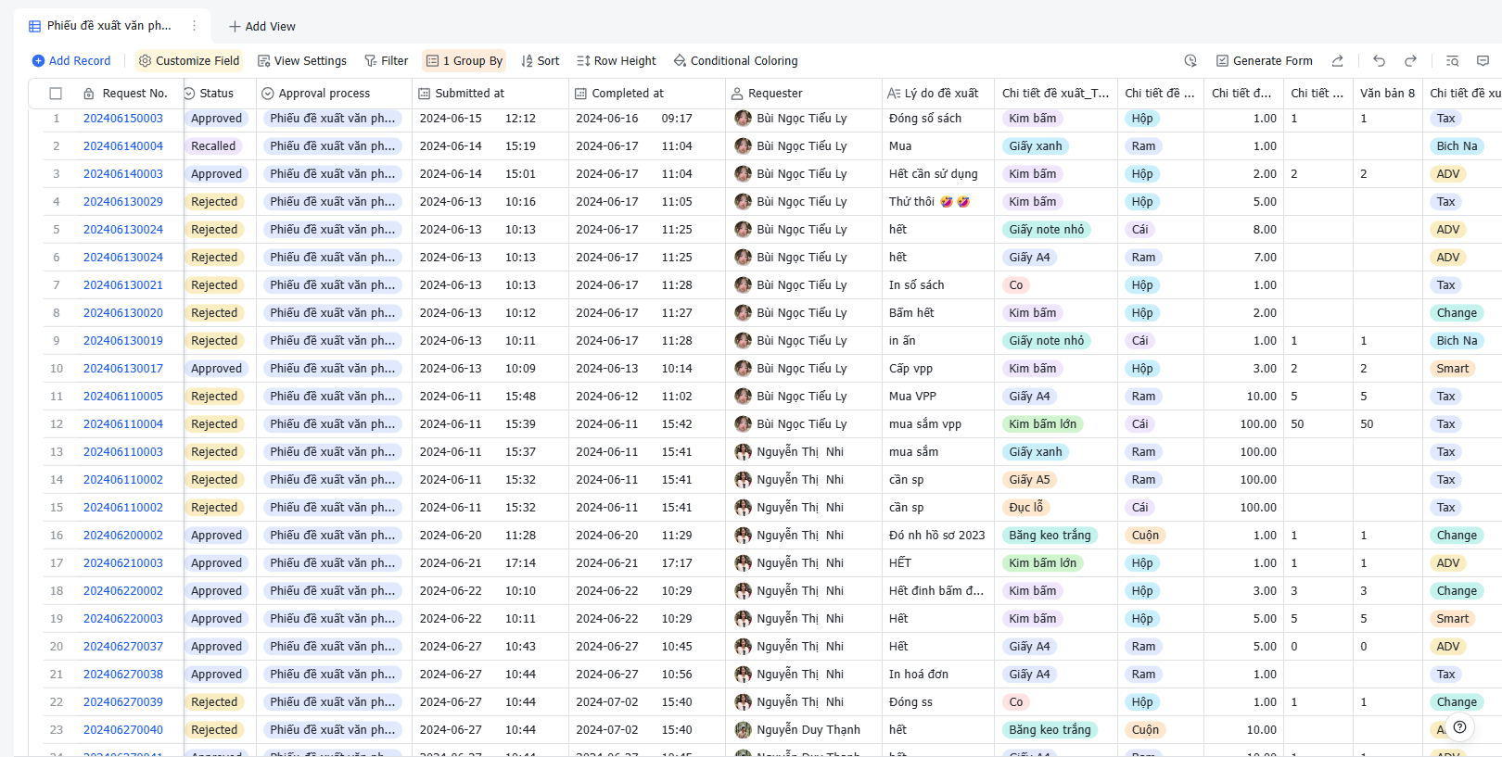Open View Settings
Image resolution: width=1502 pixels, height=757 pixels.
point(302,60)
